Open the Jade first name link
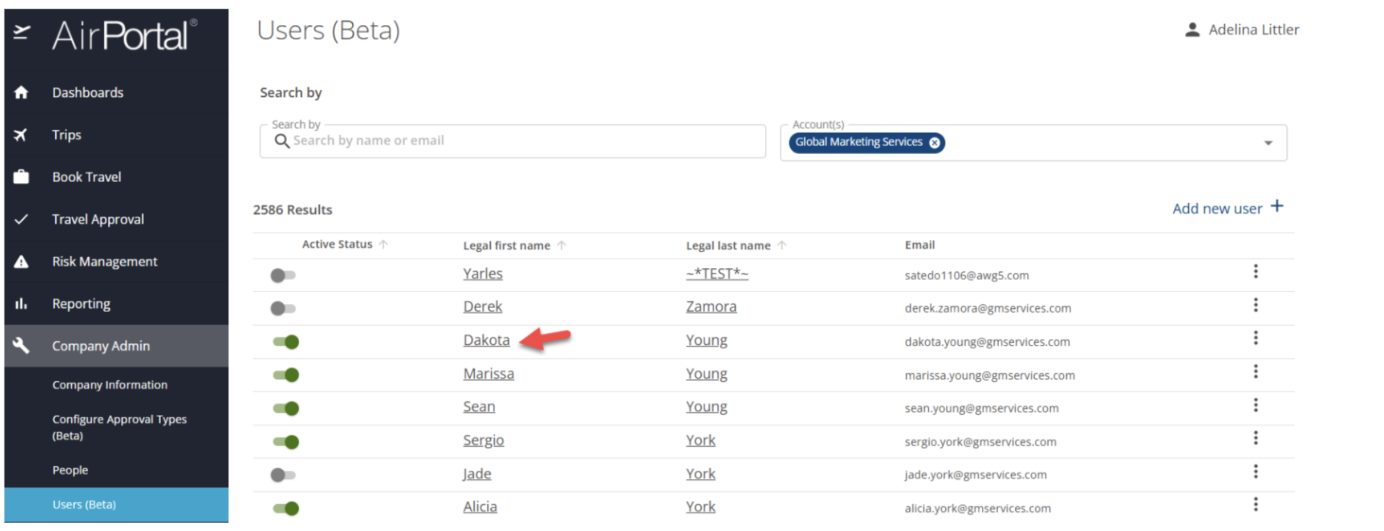The height and width of the screenshot is (531, 1384). [x=477, y=474]
